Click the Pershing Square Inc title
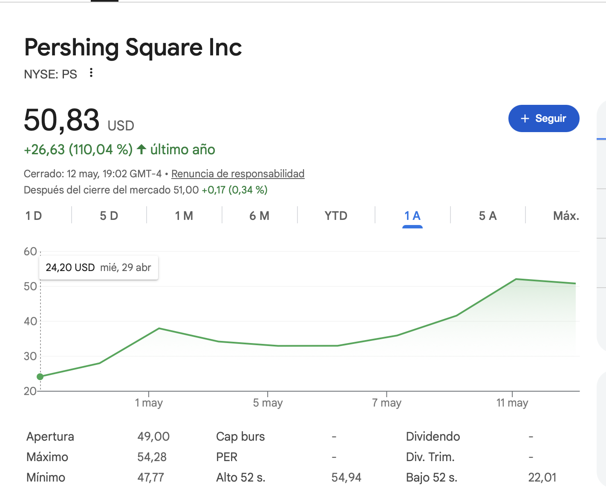 (x=133, y=47)
